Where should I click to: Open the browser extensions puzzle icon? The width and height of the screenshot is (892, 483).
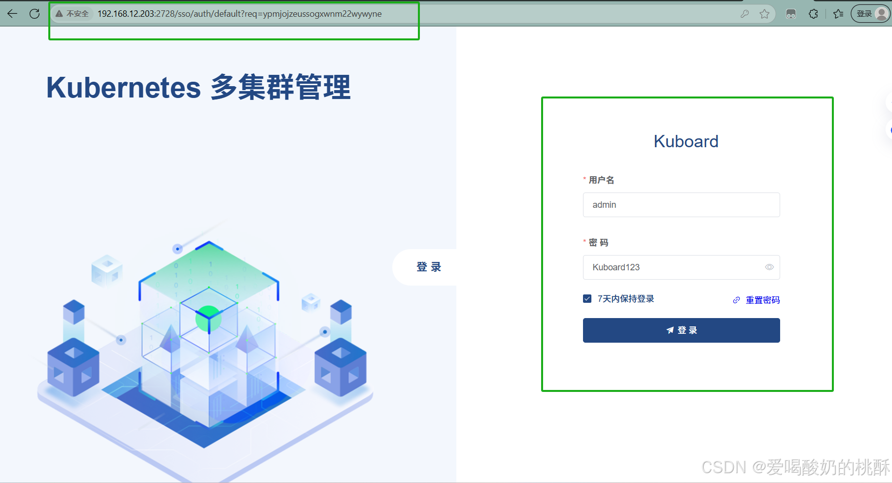tap(814, 14)
